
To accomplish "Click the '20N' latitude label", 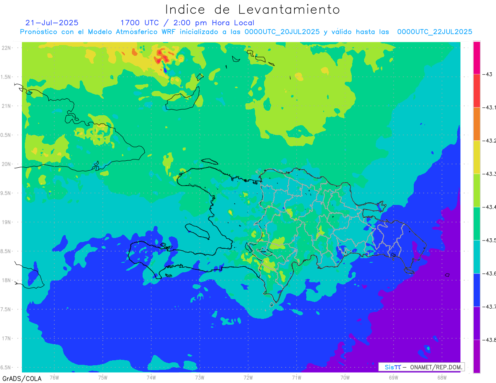I will (7, 164).
